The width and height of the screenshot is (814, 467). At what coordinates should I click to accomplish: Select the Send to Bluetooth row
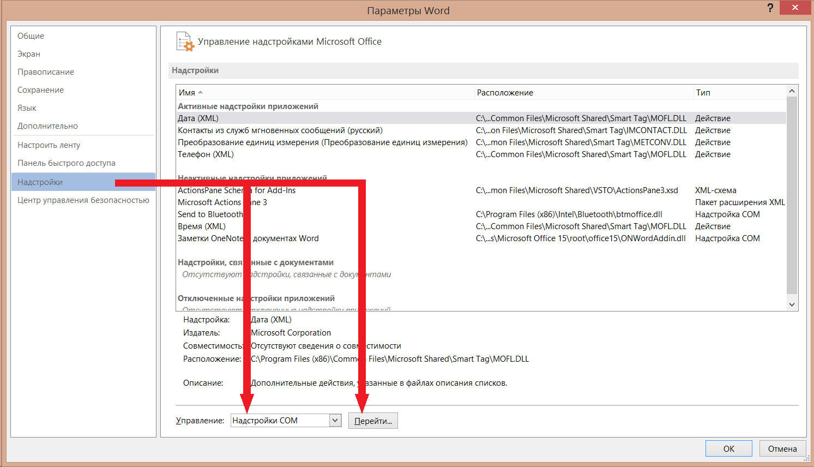481,214
